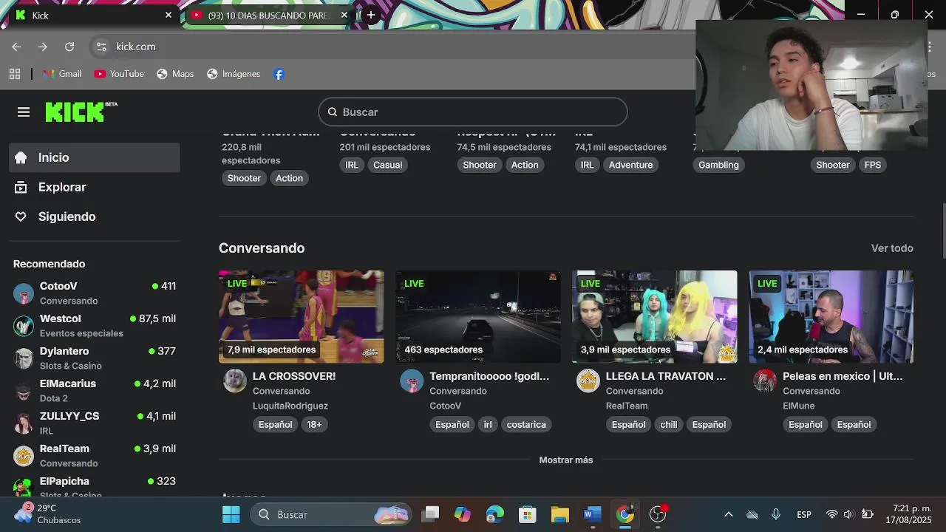Viewport: 946px width, 532px height.
Task: Click the FPS category tag
Action: [x=873, y=165]
